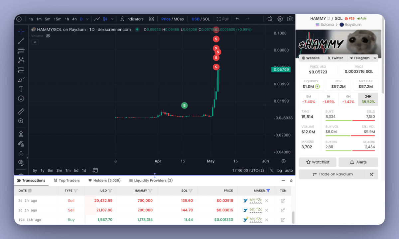Viewport: 399px width, 239px height.
Task: Select the Text annotation tool
Action: pos(21,89)
